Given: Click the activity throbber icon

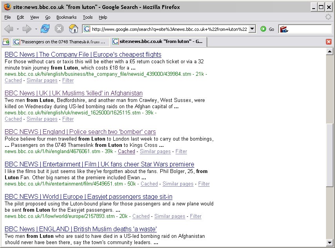Looking at the screenshot, I should click(328, 17).
